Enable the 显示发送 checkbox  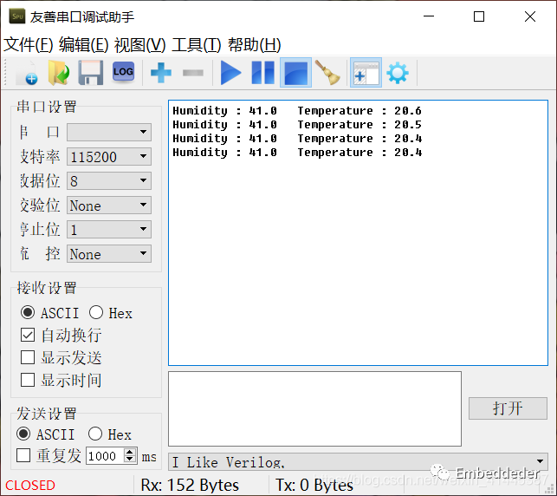tap(28, 358)
